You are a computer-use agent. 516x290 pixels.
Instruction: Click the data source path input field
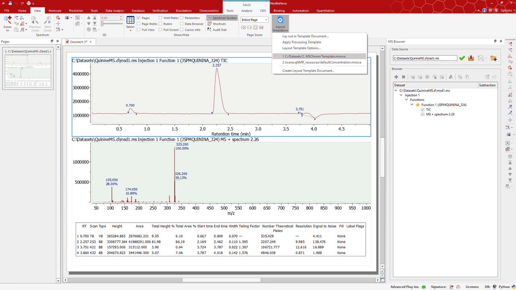tap(425, 58)
